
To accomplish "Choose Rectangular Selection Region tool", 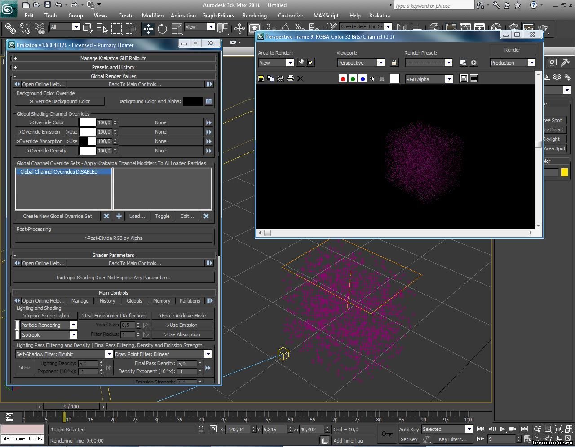I will pos(117,29).
